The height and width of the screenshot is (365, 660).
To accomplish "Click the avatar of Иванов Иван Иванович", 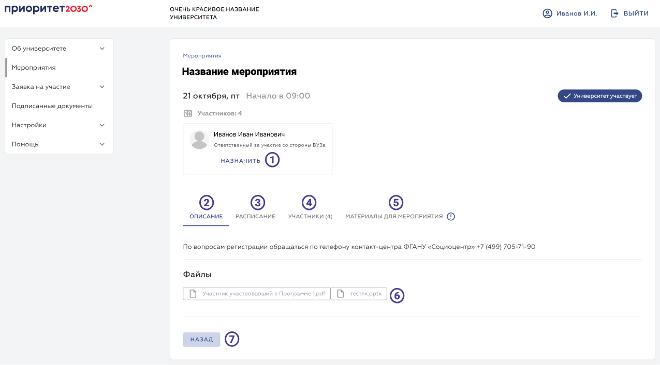I will [199, 140].
